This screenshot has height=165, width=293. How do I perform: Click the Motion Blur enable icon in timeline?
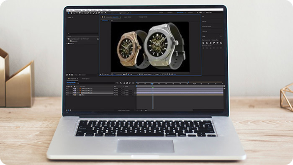pyautogui.click(x=130, y=83)
